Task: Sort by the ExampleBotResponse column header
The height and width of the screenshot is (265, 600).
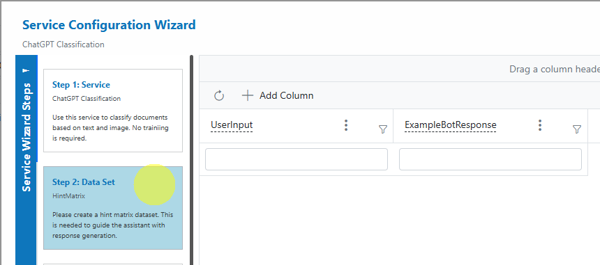Action: (451, 125)
